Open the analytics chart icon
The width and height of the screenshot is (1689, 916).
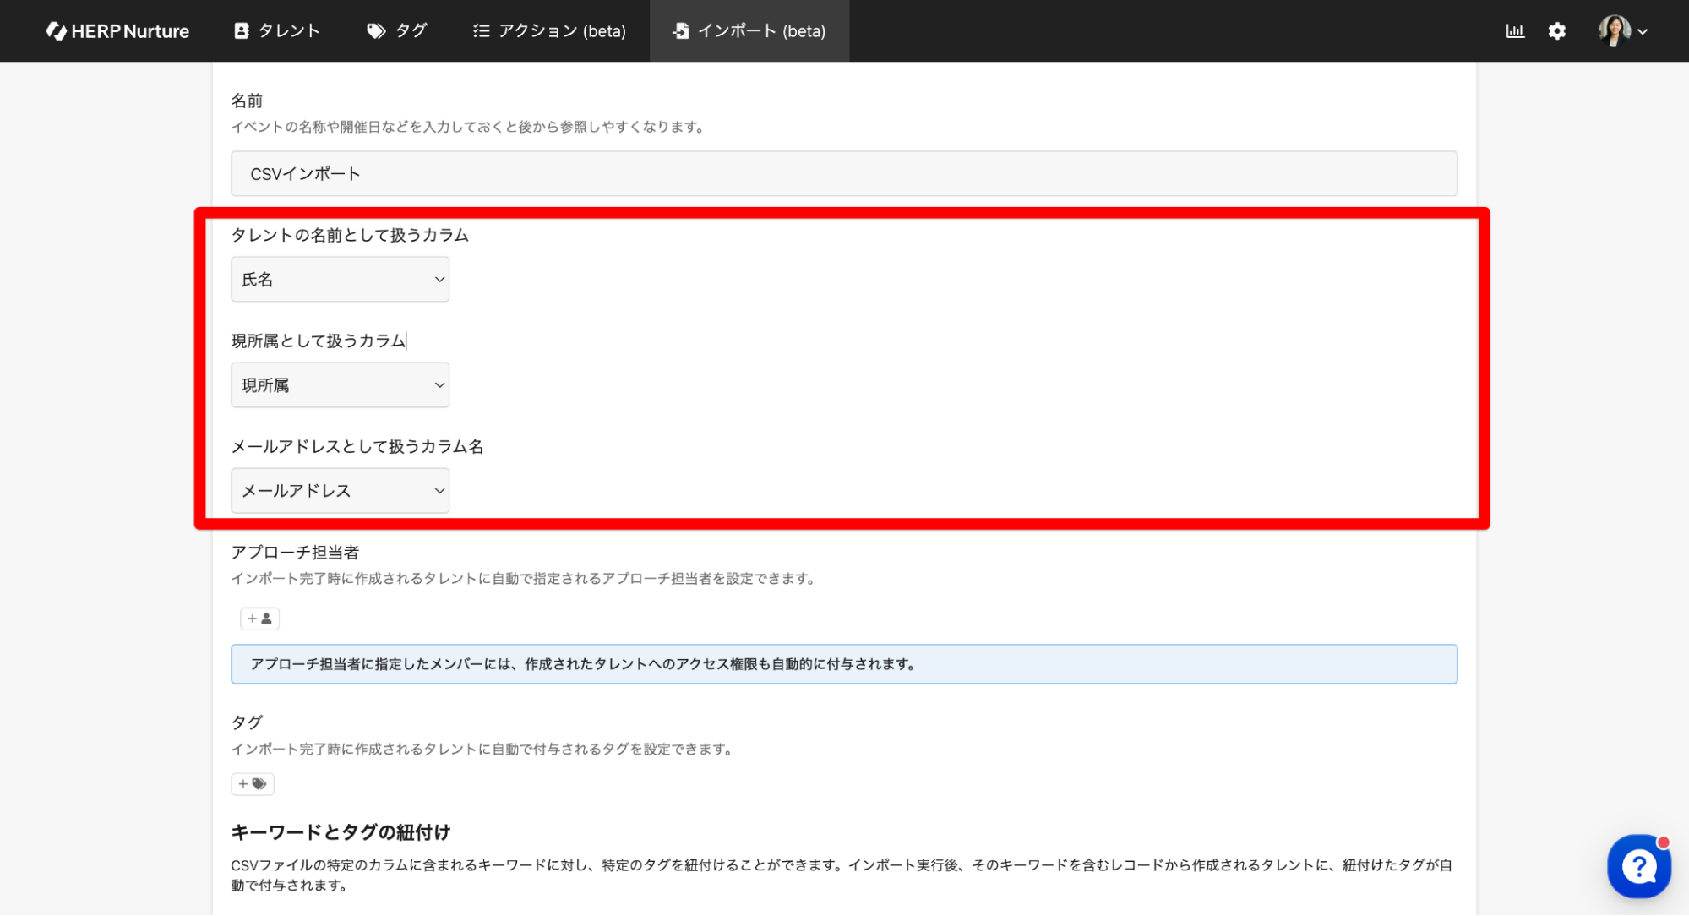point(1514,31)
